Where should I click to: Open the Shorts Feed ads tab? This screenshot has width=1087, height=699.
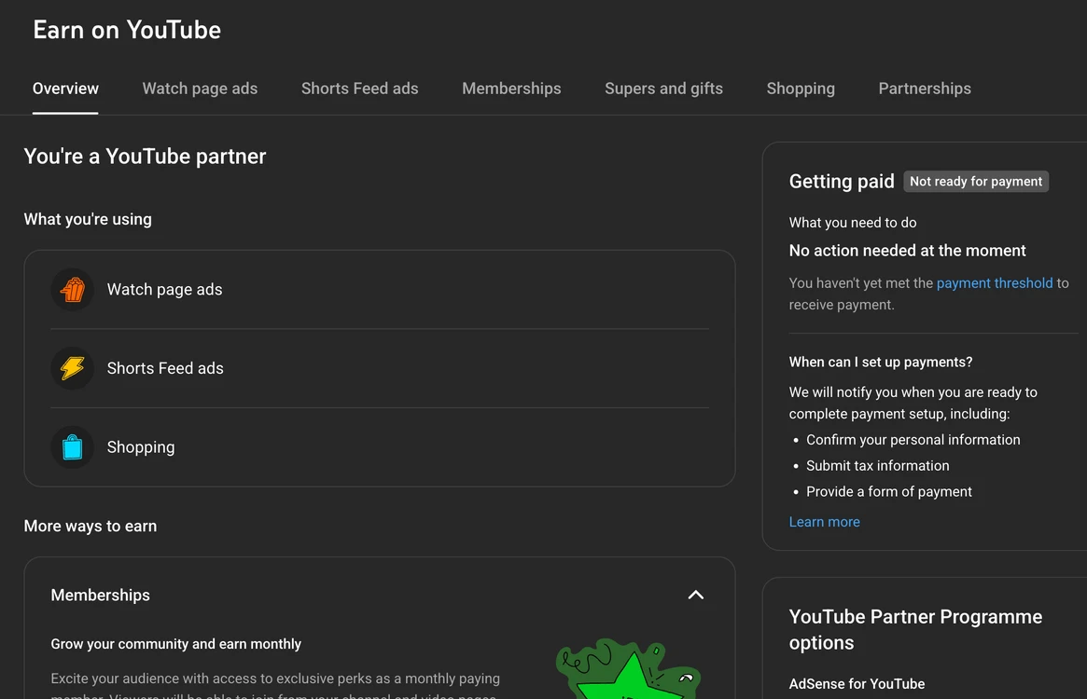(x=360, y=89)
